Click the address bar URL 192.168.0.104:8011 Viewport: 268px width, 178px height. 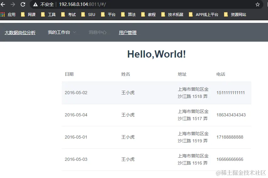[x=83, y=4]
